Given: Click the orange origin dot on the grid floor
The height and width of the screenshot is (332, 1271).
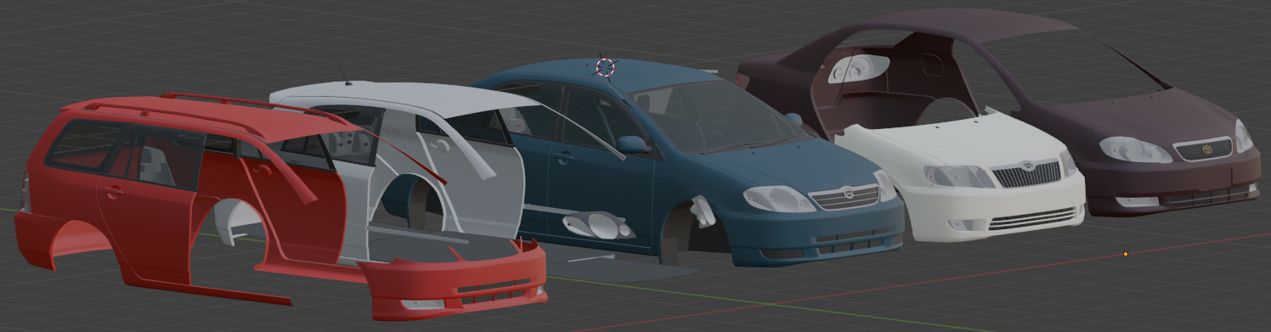Looking at the screenshot, I should click(x=1126, y=254).
